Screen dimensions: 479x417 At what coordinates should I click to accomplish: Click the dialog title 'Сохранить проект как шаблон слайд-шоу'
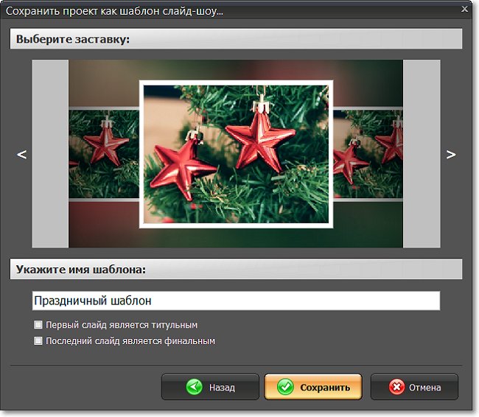[114, 11]
